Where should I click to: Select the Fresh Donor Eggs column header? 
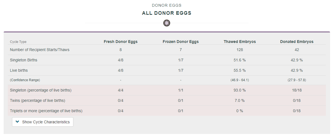coord(121,42)
